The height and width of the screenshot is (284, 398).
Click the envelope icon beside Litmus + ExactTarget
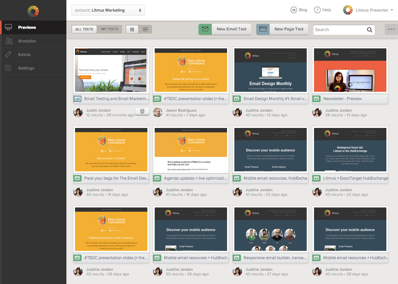coord(317,178)
